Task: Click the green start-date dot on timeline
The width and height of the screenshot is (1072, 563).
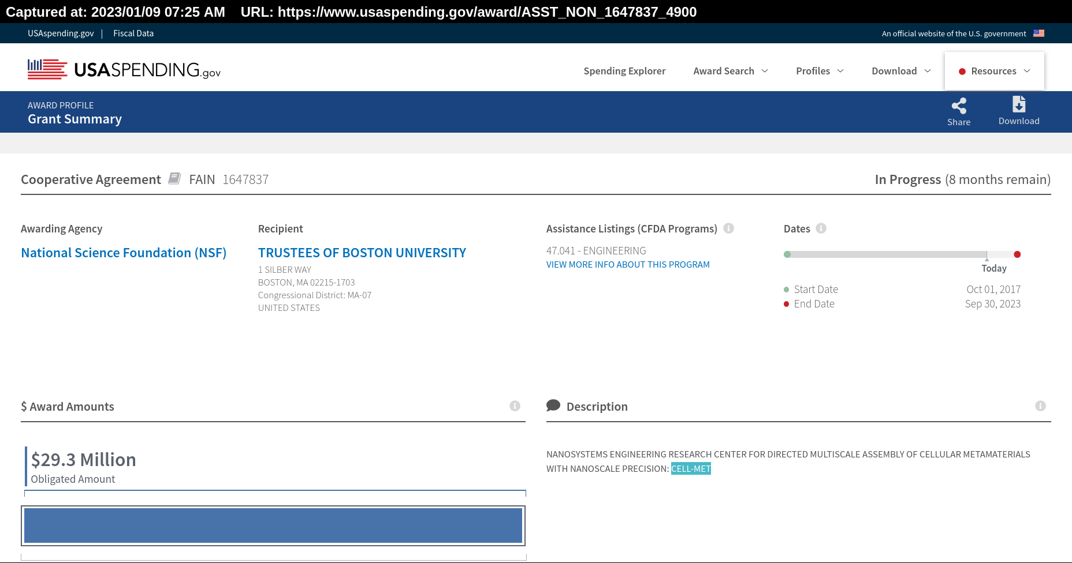Action: coord(787,254)
